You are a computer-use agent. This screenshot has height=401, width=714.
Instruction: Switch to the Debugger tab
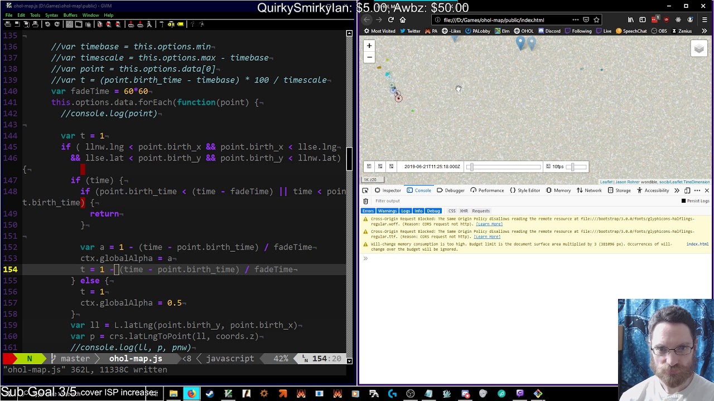point(450,190)
